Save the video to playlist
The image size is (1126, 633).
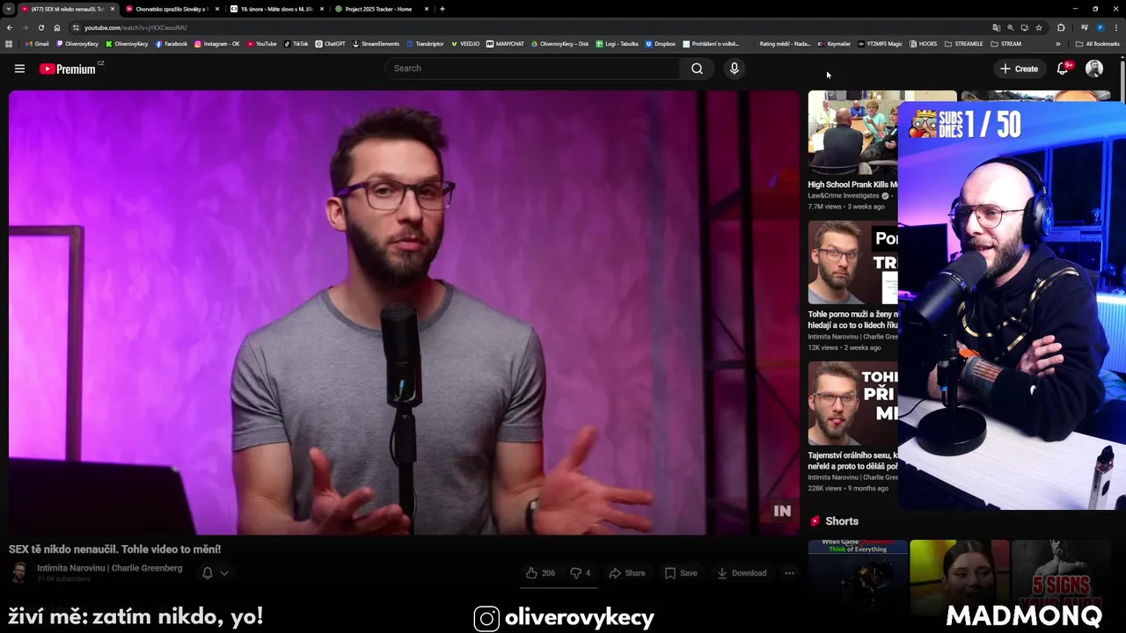pyautogui.click(x=681, y=573)
